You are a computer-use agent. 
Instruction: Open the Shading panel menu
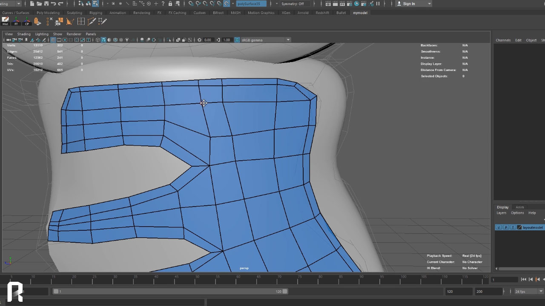[x=24, y=34]
